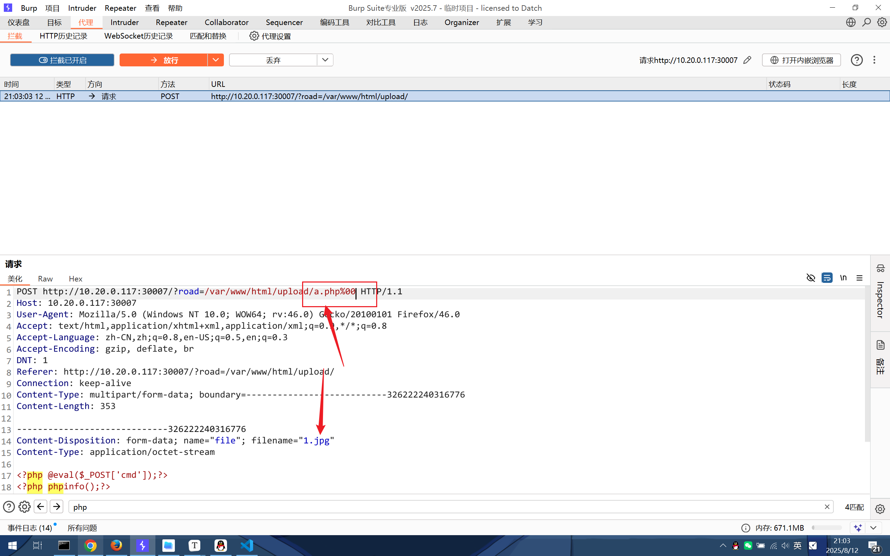
Task: Open the Repeater main tab
Action: click(171, 23)
